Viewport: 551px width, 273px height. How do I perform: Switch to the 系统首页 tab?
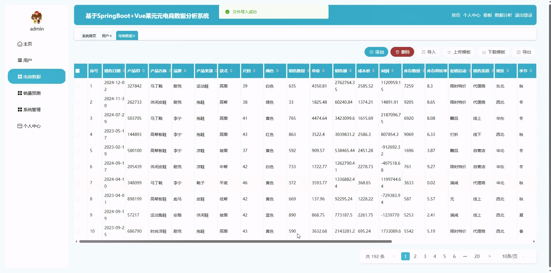coord(89,36)
